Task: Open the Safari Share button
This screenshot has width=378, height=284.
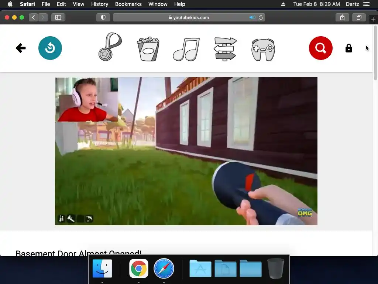Action: coord(342,17)
